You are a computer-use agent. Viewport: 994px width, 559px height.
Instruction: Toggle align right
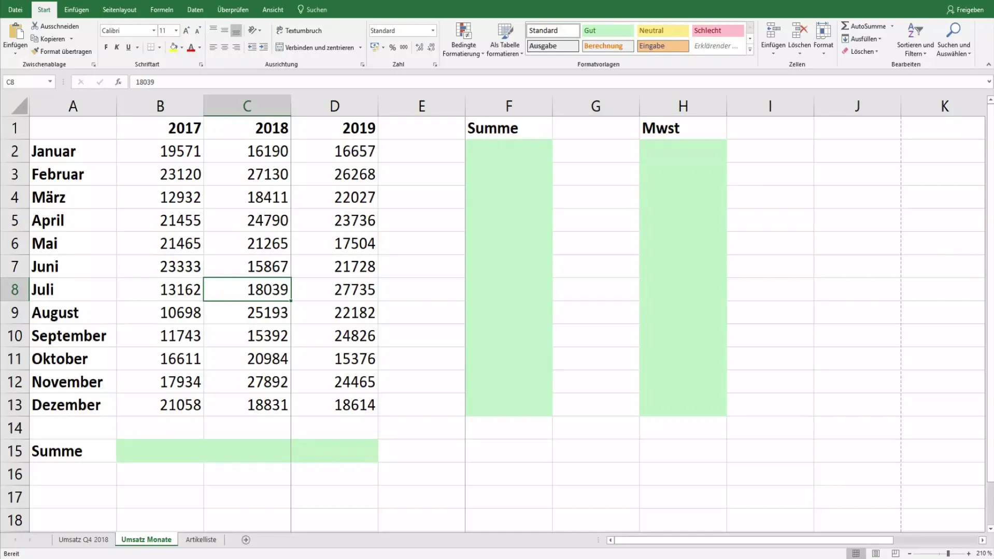pos(236,47)
